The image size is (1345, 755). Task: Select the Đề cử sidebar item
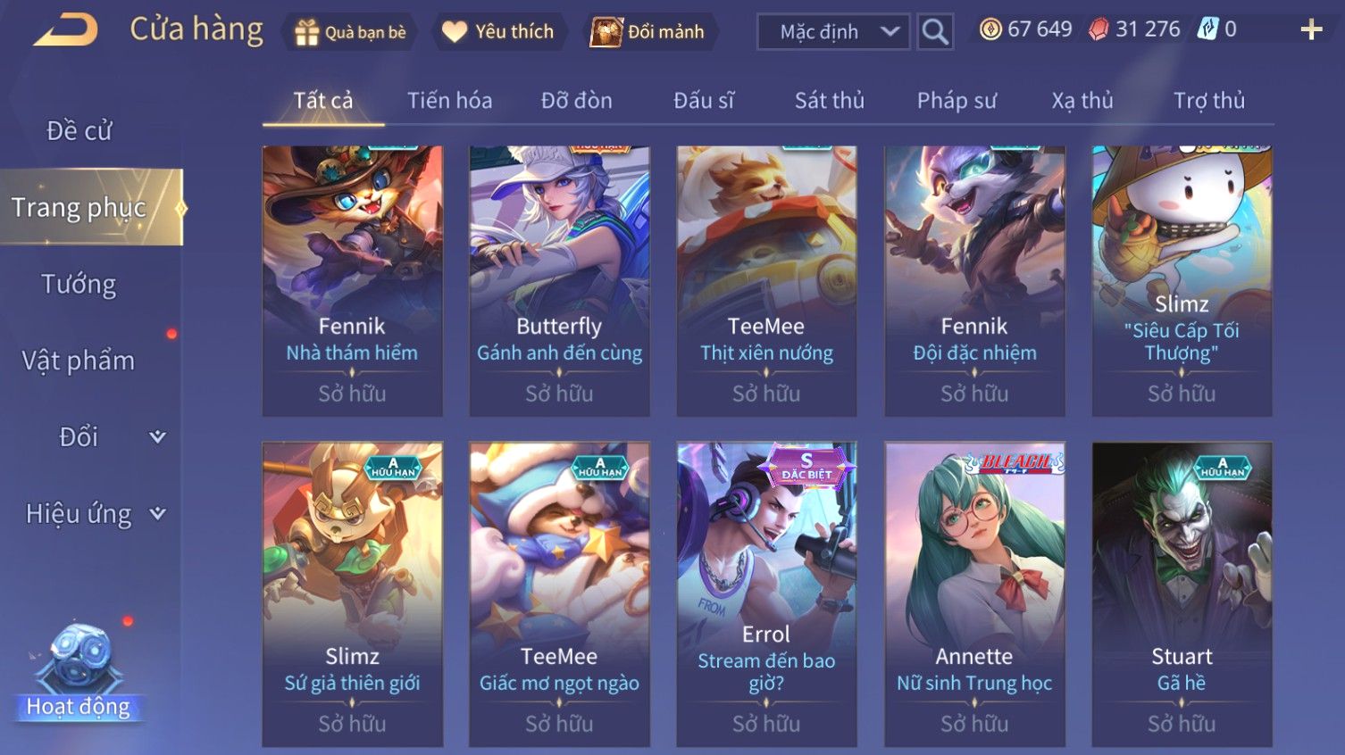(79, 130)
